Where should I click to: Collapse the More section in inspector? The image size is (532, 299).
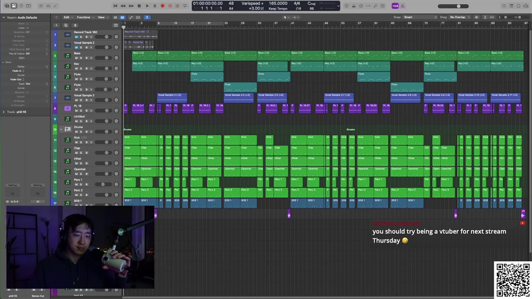point(3,62)
